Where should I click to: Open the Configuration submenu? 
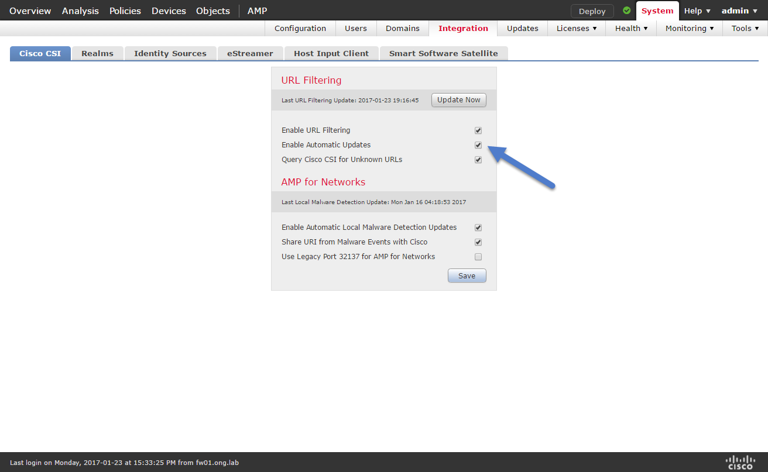(x=300, y=28)
